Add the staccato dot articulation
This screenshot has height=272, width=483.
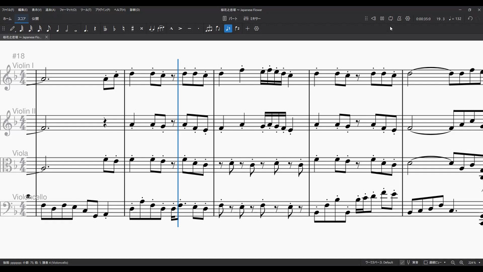[198, 29]
